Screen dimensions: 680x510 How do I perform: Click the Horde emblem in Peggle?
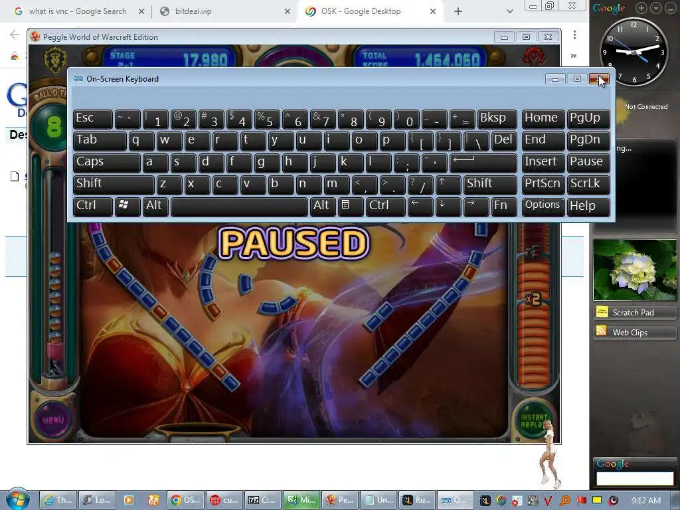click(x=533, y=56)
